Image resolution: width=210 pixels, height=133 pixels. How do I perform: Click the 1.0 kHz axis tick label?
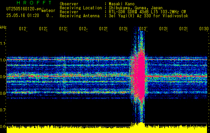[3, 60]
